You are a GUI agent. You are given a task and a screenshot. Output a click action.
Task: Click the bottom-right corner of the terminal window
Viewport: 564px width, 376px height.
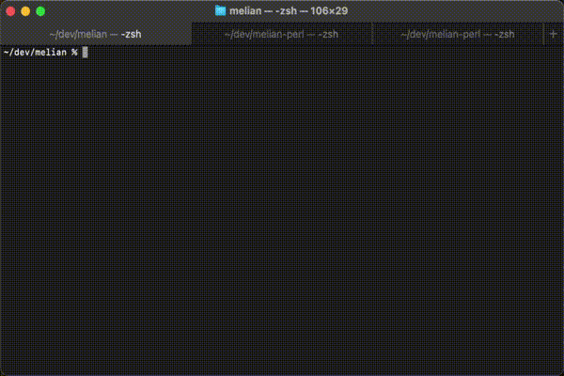tap(560, 372)
